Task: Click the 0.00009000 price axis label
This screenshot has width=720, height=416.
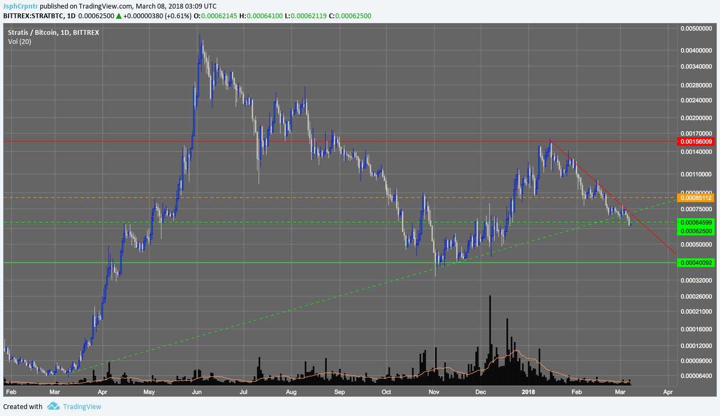Action: (697, 361)
